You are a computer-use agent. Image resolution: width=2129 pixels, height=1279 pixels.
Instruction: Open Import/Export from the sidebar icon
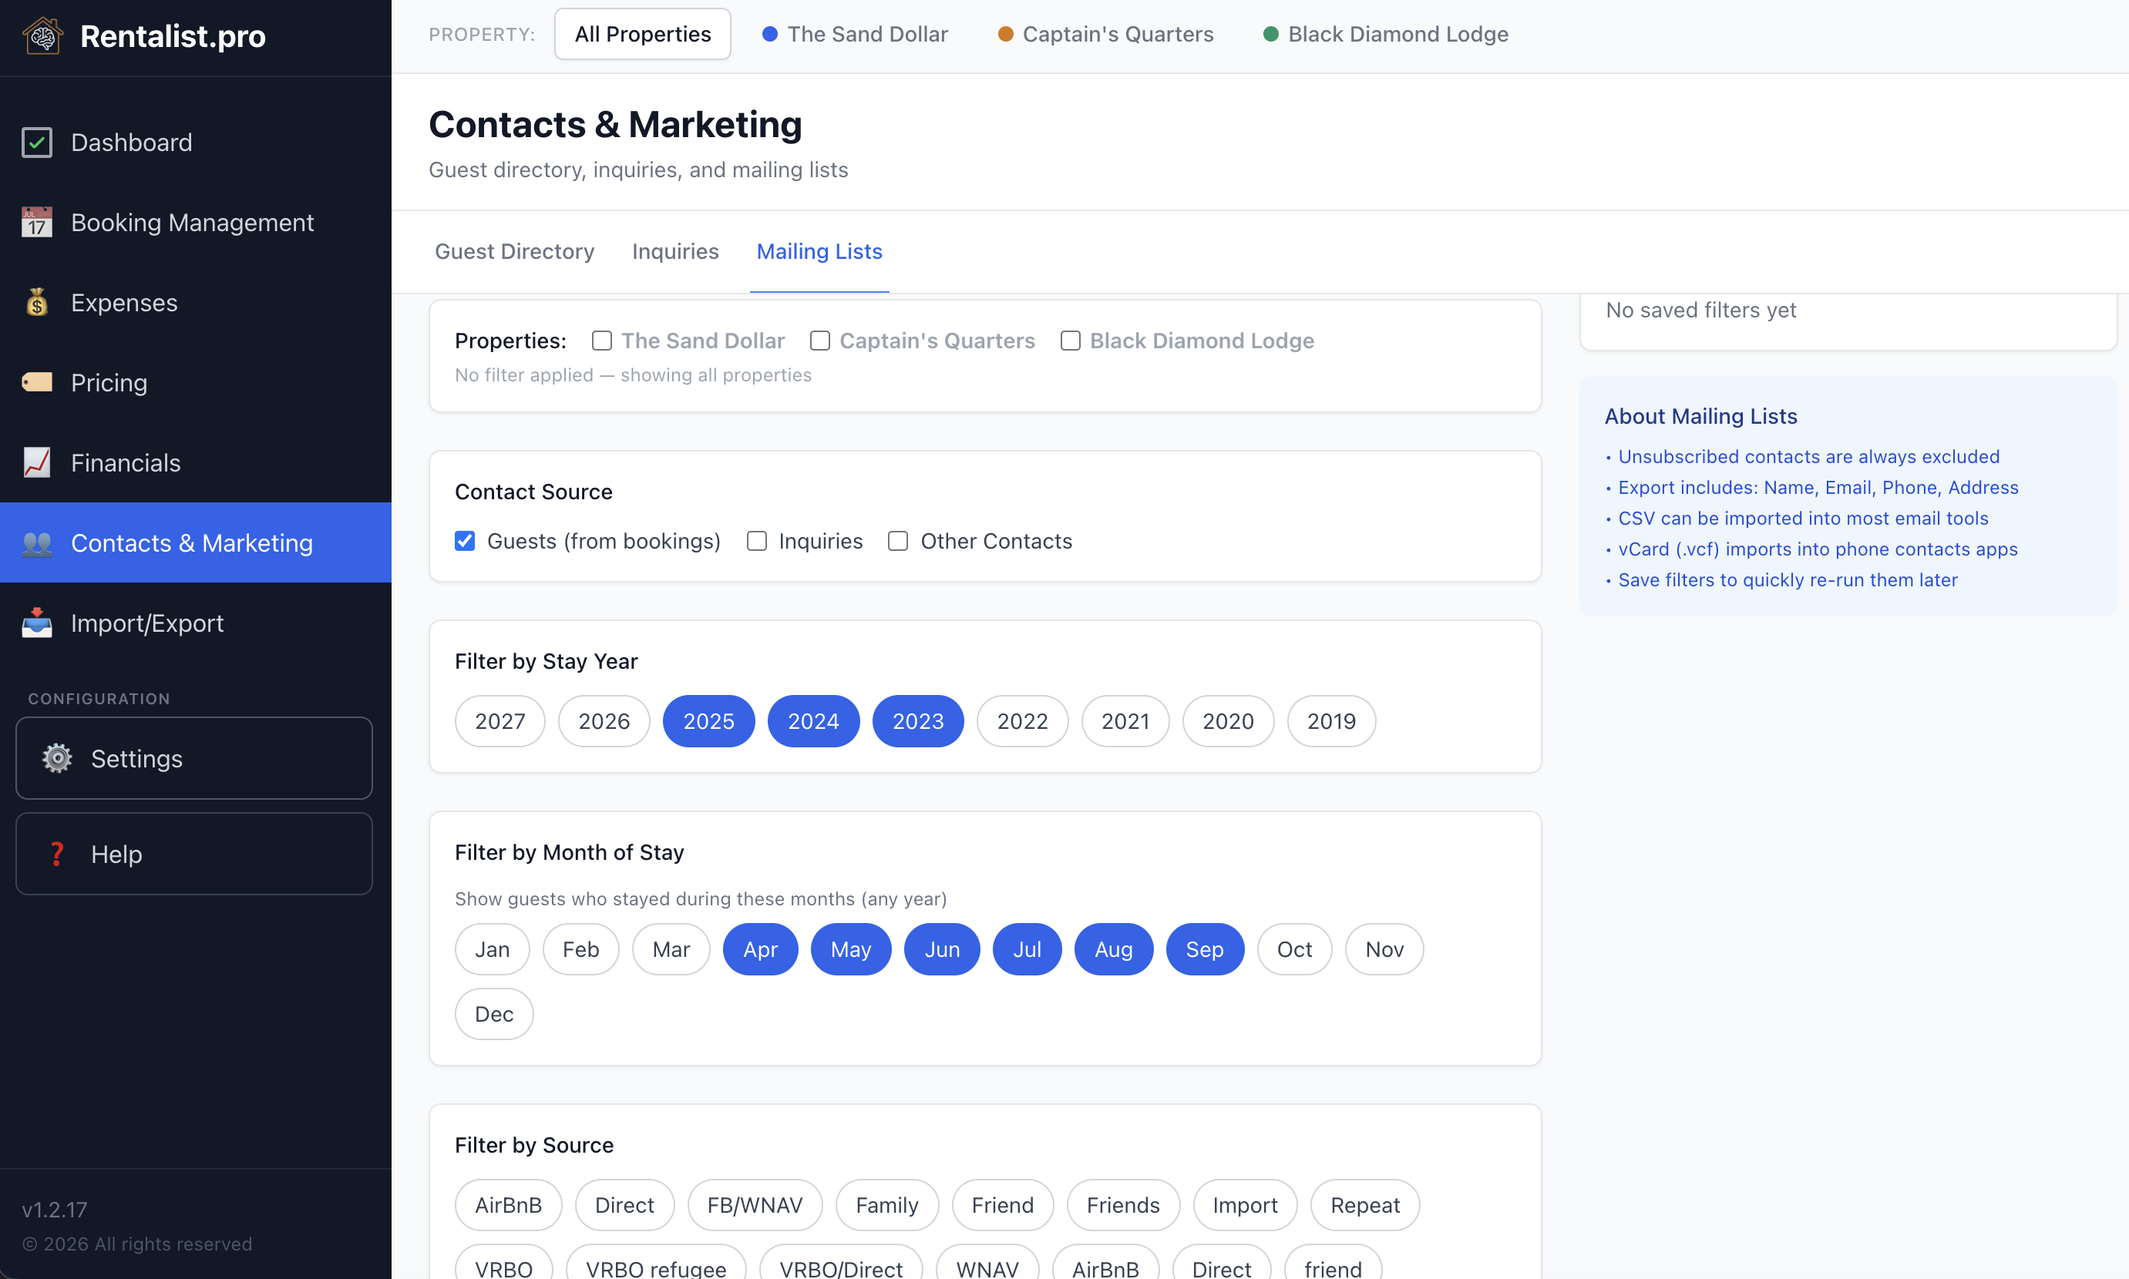(x=36, y=623)
